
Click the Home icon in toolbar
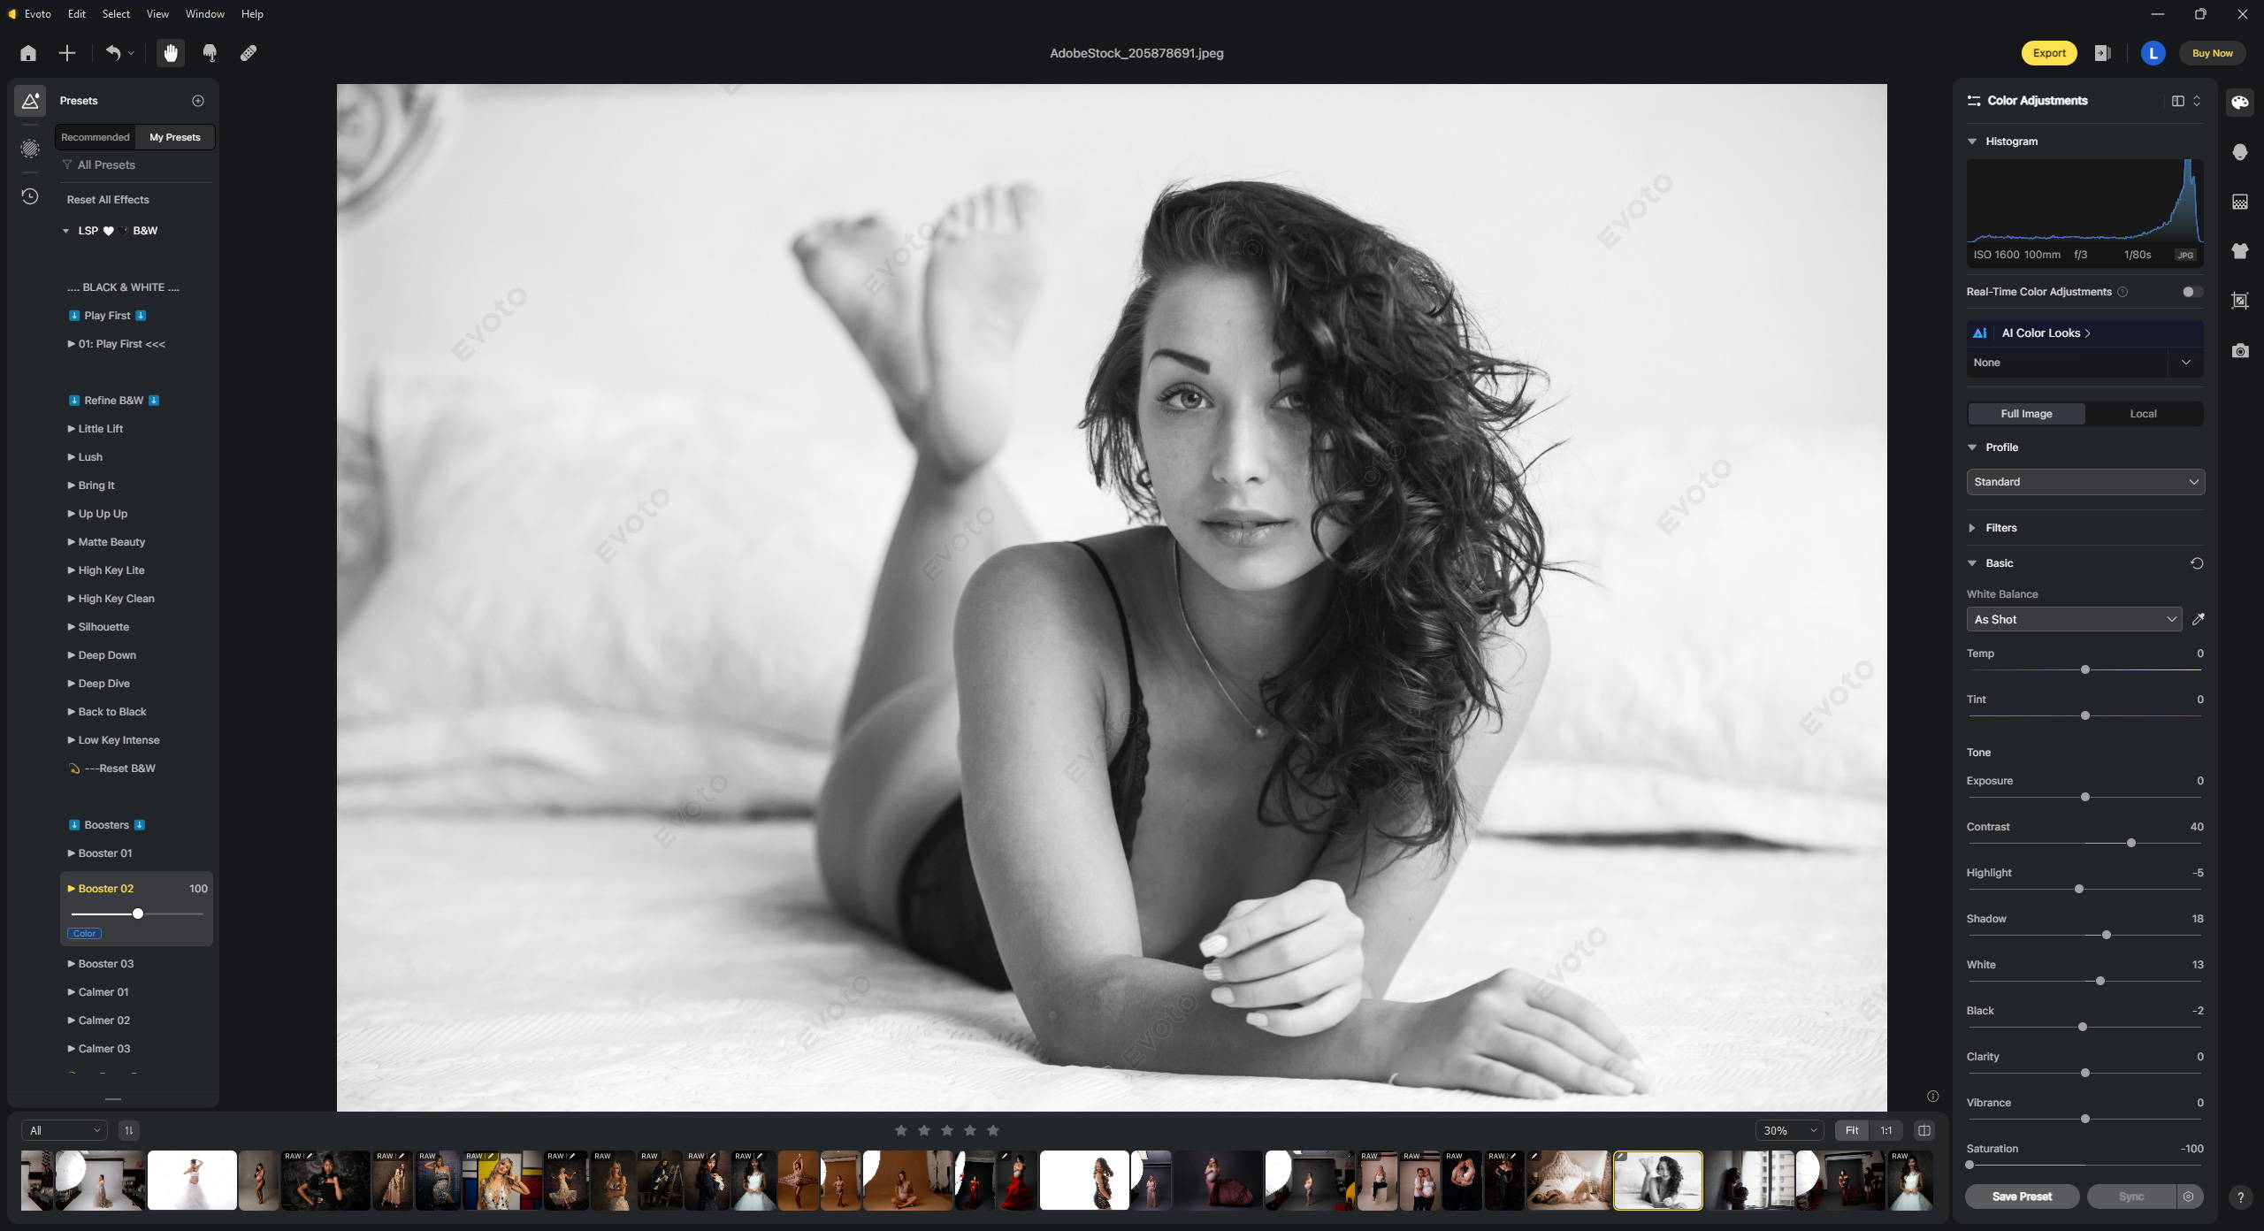pos(28,53)
